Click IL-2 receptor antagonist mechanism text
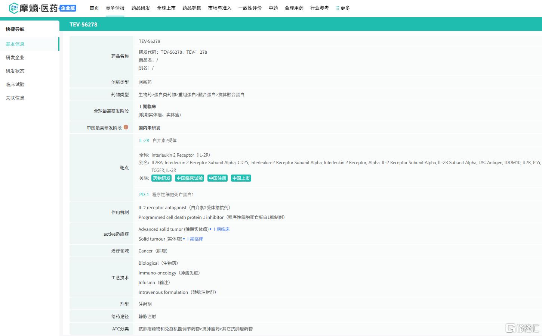 click(x=184, y=208)
